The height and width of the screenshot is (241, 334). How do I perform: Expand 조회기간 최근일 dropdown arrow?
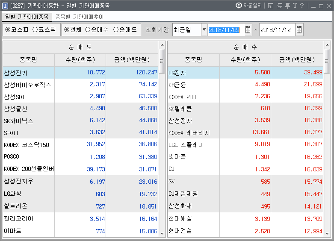pyautogui.click(x=204, y=30)
